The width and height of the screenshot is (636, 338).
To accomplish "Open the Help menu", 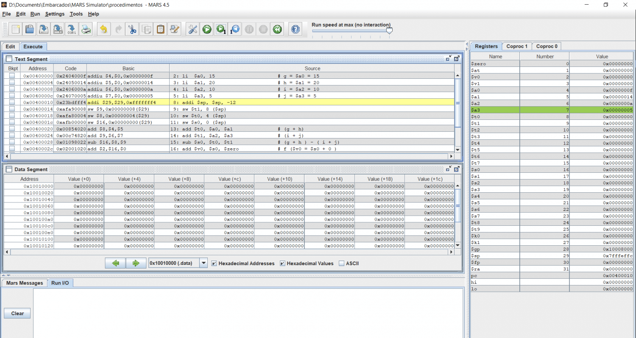I will click(x=93, y=14).
